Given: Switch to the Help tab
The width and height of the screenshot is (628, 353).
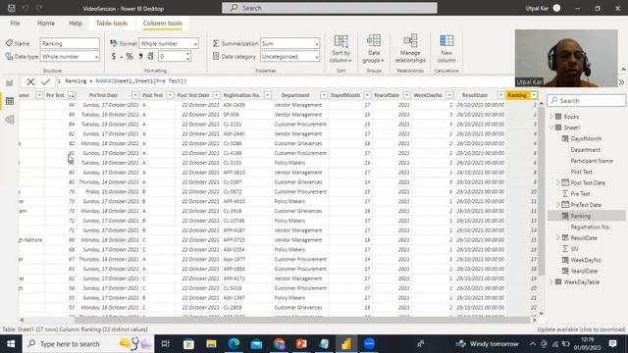Looking at the screenshot, I should click(x=76, y=24).
